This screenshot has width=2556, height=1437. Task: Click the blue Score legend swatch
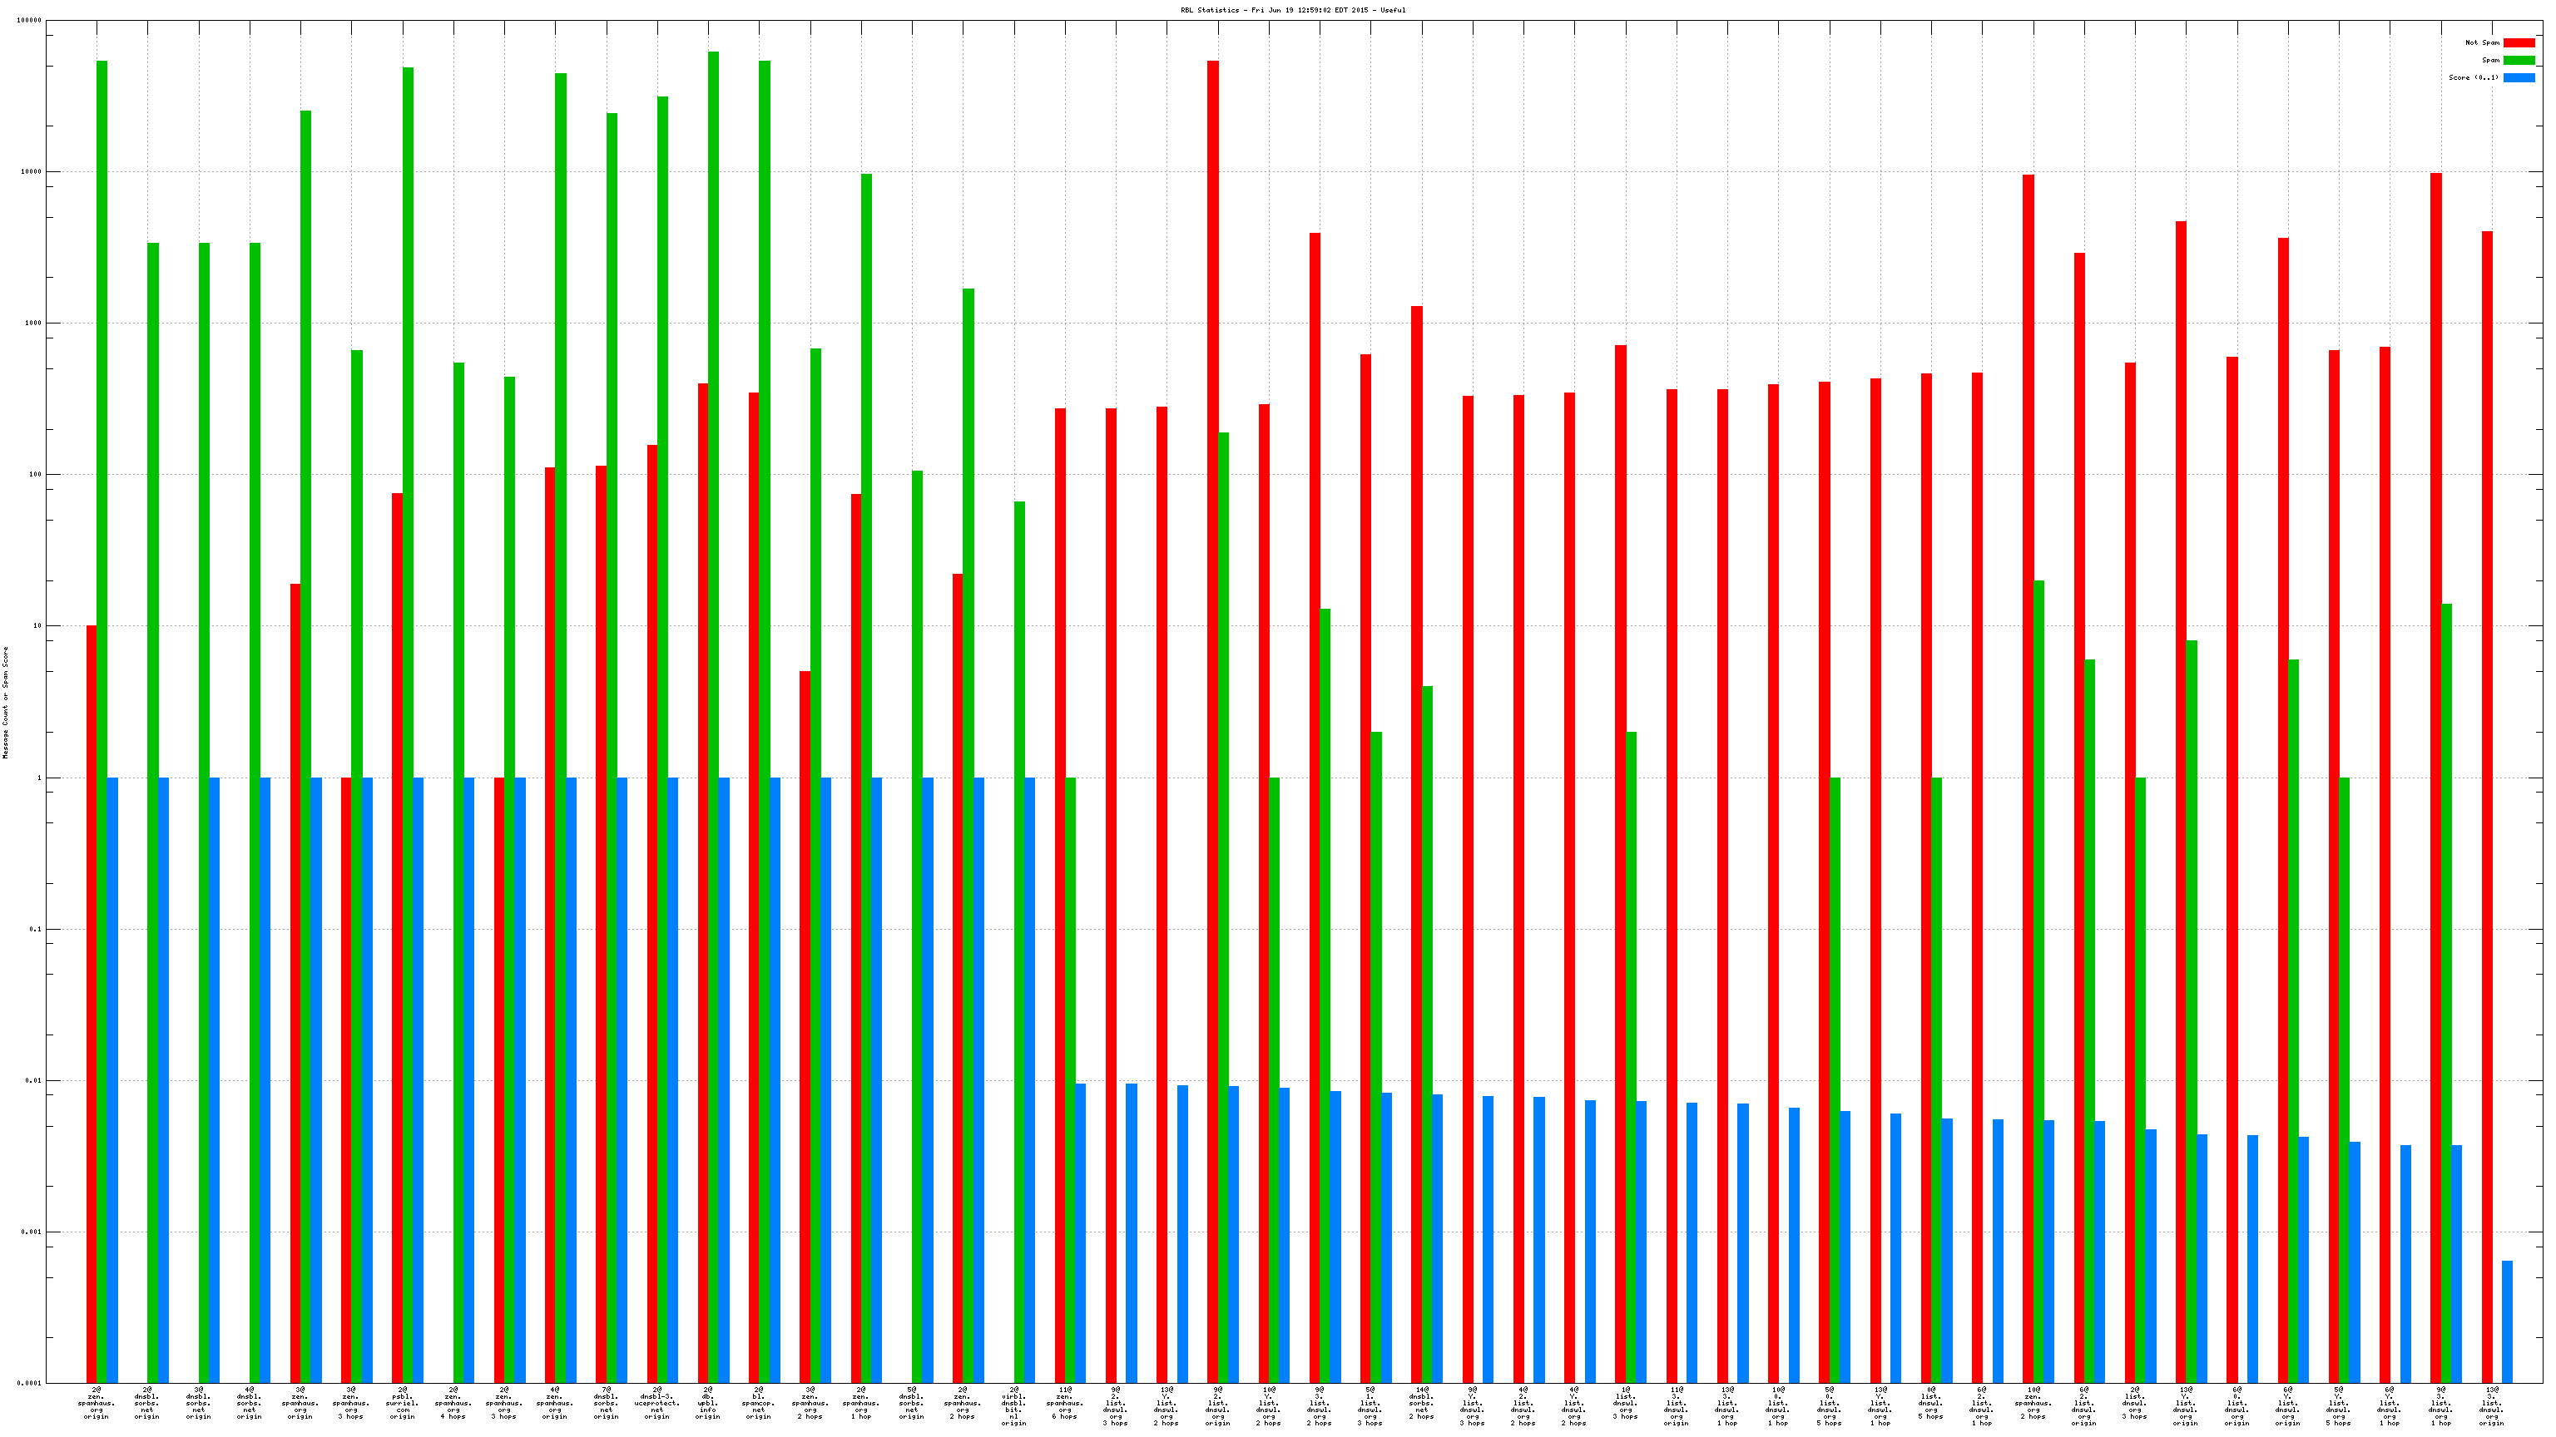(2519, 77)
